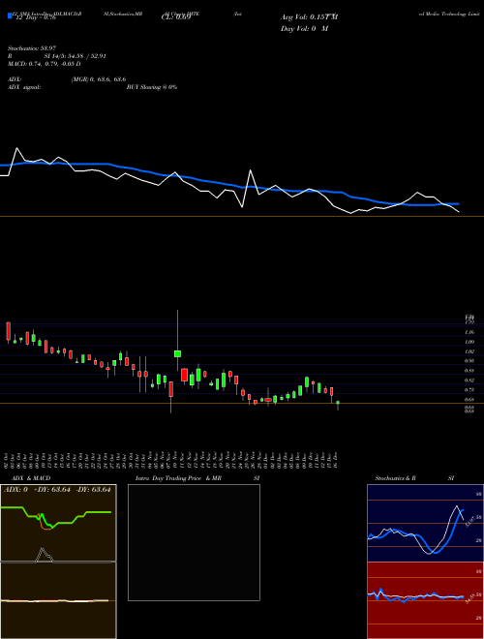Click the 'BUY Slowing @ 0%' signal text

point(152,87)
